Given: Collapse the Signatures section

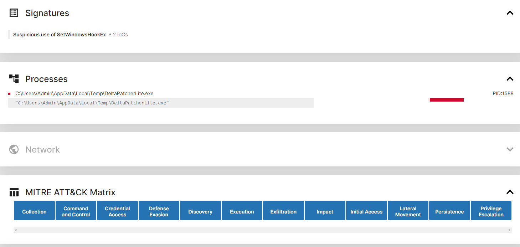Looking at the screenshot, I should (x=510, y=13).
